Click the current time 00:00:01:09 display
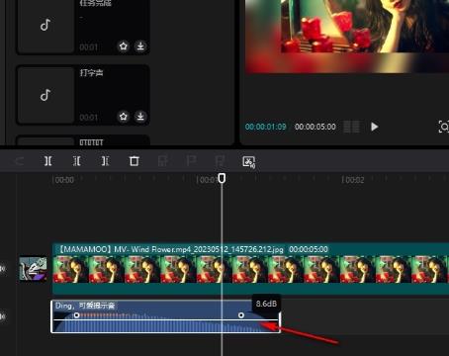449x356 pixels. click(266, 127)
